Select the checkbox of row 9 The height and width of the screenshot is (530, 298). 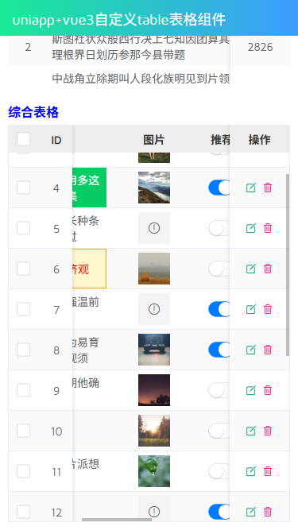point(24,390)
